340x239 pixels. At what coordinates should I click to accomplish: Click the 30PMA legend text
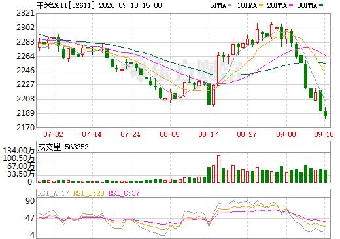click(x=307, y=5)
